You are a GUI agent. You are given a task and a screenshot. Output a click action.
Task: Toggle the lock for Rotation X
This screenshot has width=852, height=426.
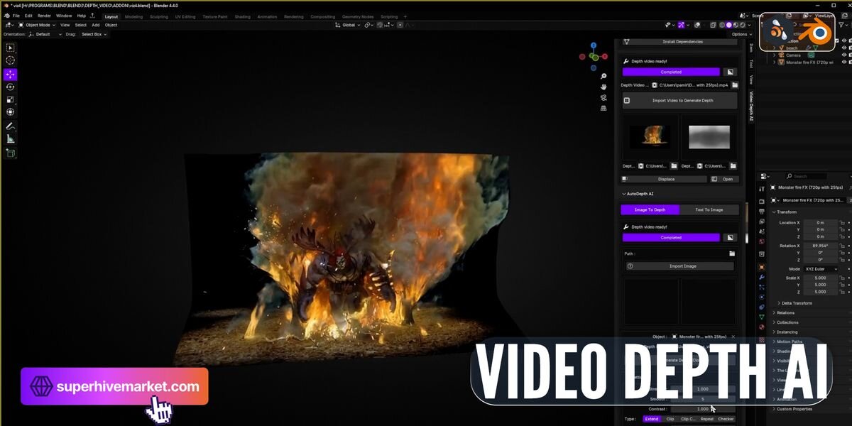coord(841,246)
